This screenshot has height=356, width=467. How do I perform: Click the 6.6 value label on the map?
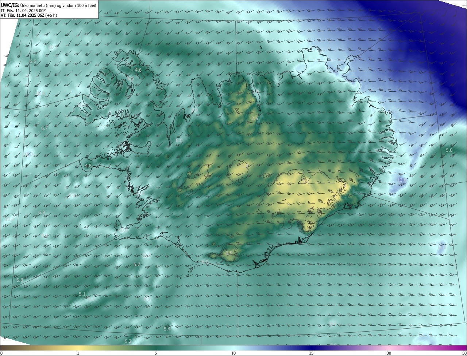[33, 62]
